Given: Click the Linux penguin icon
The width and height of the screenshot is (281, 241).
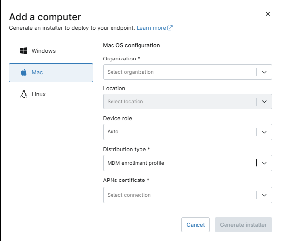Looking at the screenshot, I should pos(24,94).
